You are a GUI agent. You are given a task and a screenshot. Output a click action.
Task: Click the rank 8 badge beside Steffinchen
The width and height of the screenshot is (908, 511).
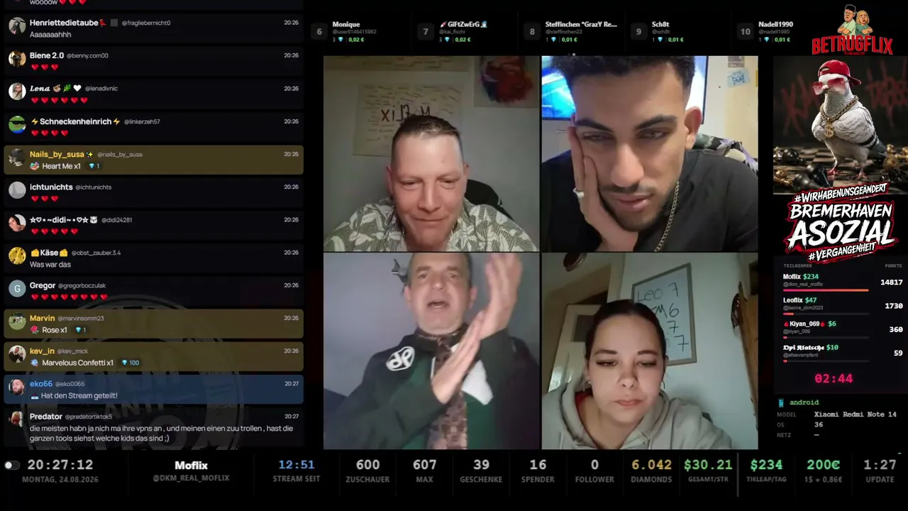532,31
